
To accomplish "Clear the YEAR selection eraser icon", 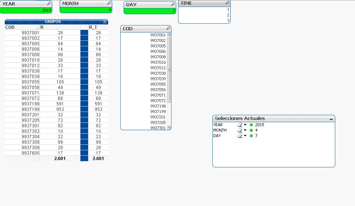I will (239, 125).
